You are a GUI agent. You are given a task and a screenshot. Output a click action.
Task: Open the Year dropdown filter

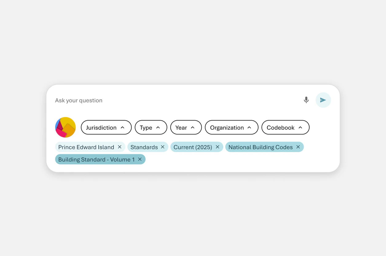(186, 127)
